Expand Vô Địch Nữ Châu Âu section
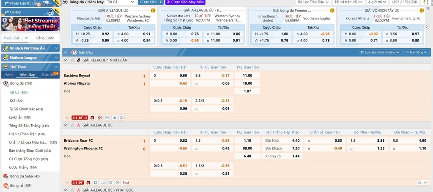Viewport: 433px width, 192px height. coord(30,48)
